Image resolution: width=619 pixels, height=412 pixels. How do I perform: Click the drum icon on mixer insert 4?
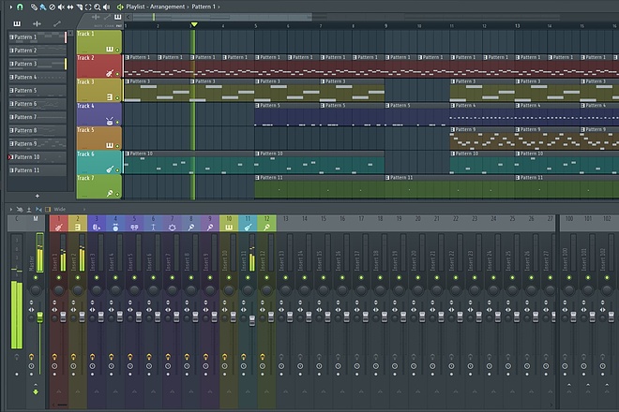[x=115, y=228]
